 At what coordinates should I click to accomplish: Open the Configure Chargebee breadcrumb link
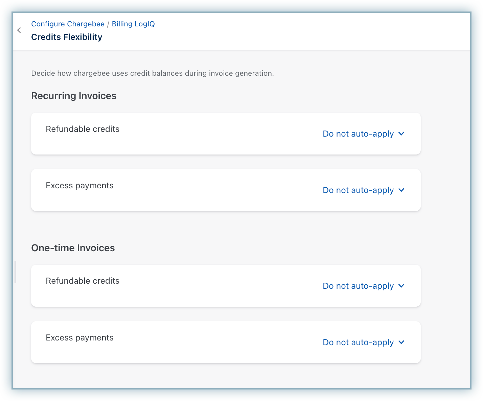coord(68,24)
